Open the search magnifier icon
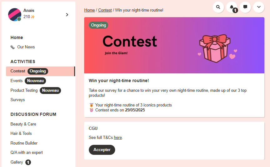The image size is (270, 167). pos(218,7)
